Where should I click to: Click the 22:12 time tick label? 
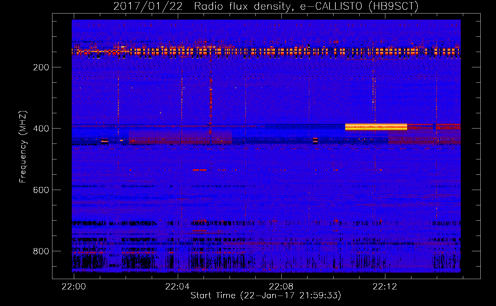(385, 287)
